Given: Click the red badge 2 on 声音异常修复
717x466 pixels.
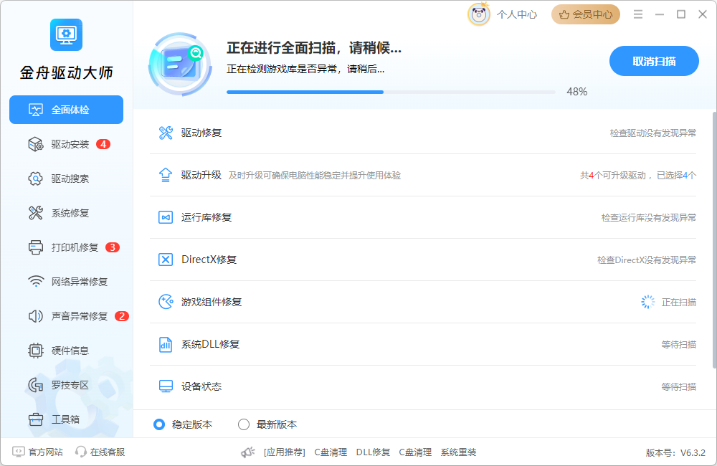Looking at the screenshot, I should [122, 316].
